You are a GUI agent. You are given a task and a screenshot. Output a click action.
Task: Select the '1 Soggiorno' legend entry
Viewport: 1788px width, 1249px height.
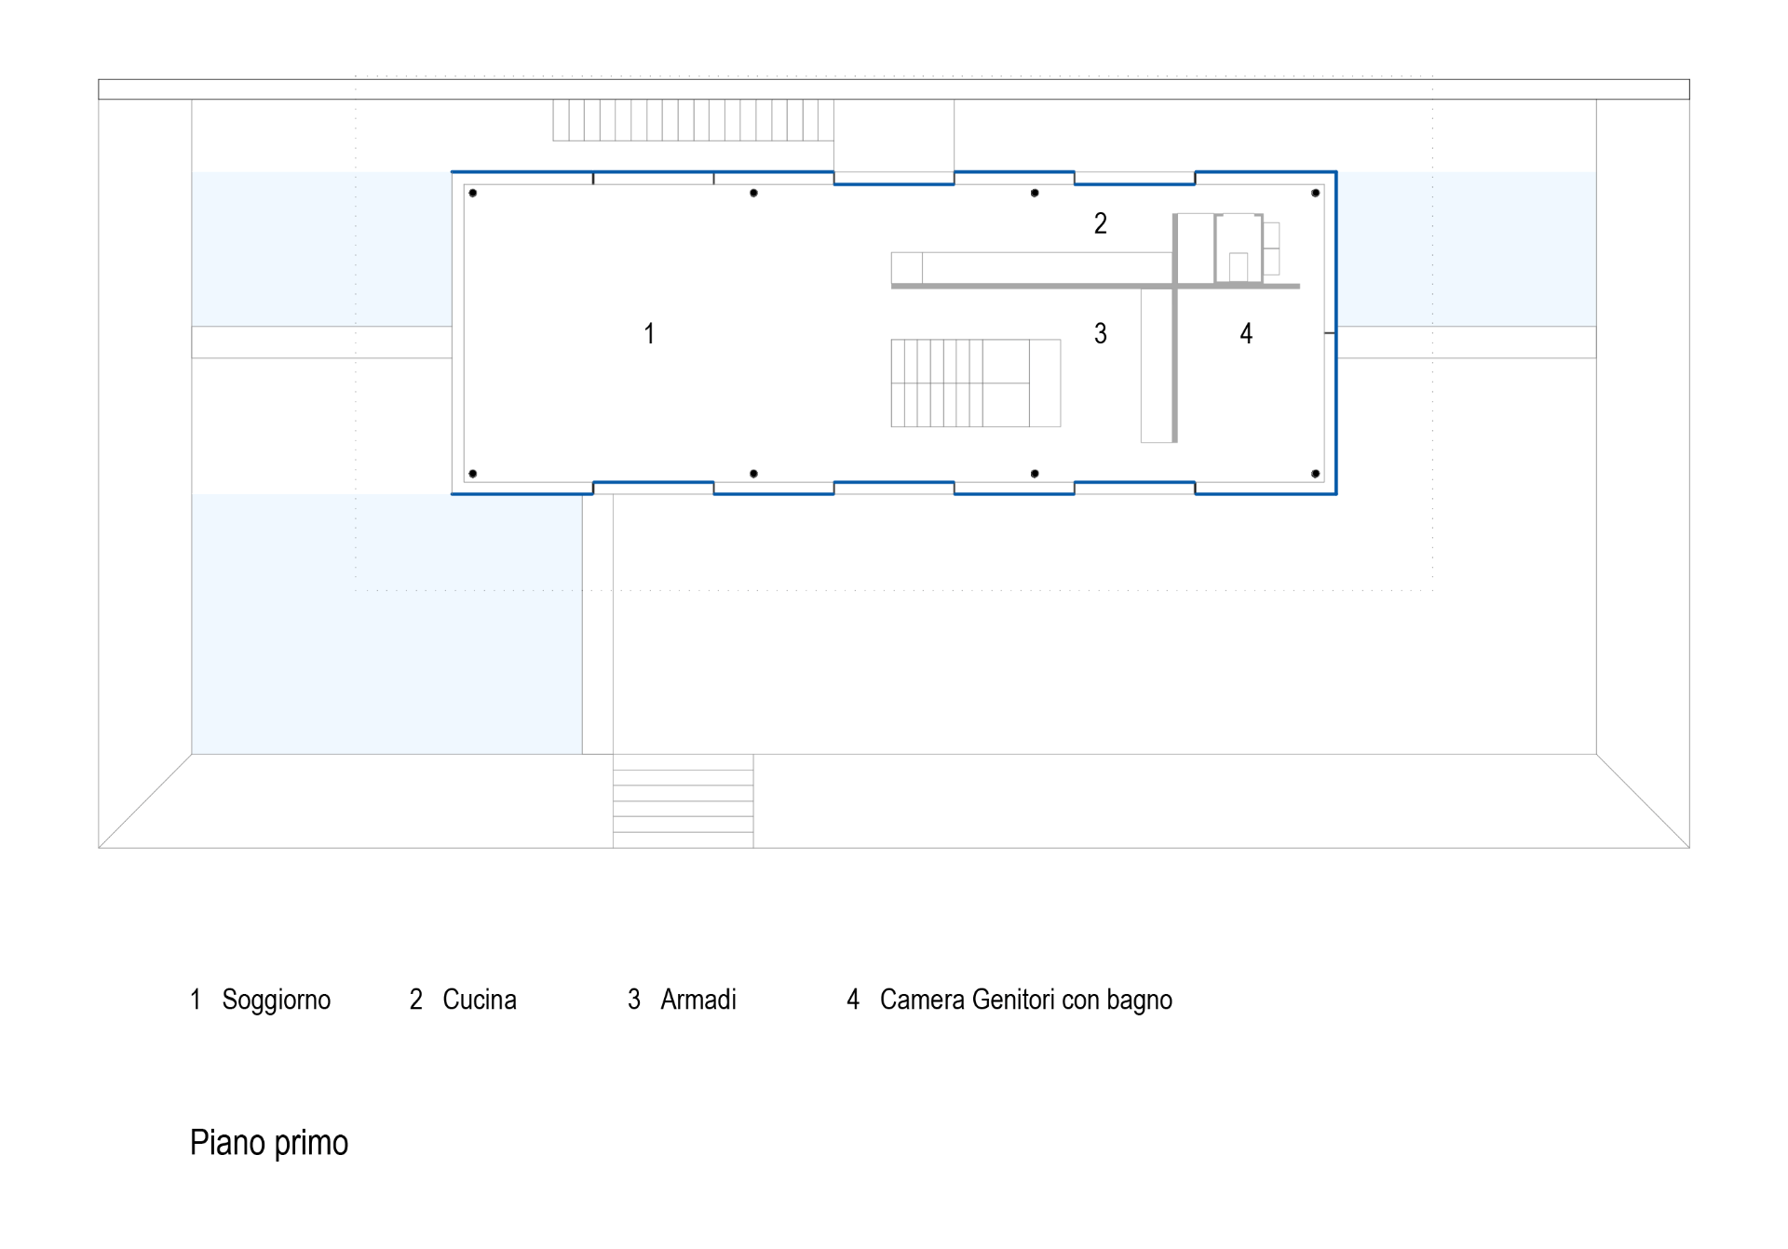[x=261, y=1000]
